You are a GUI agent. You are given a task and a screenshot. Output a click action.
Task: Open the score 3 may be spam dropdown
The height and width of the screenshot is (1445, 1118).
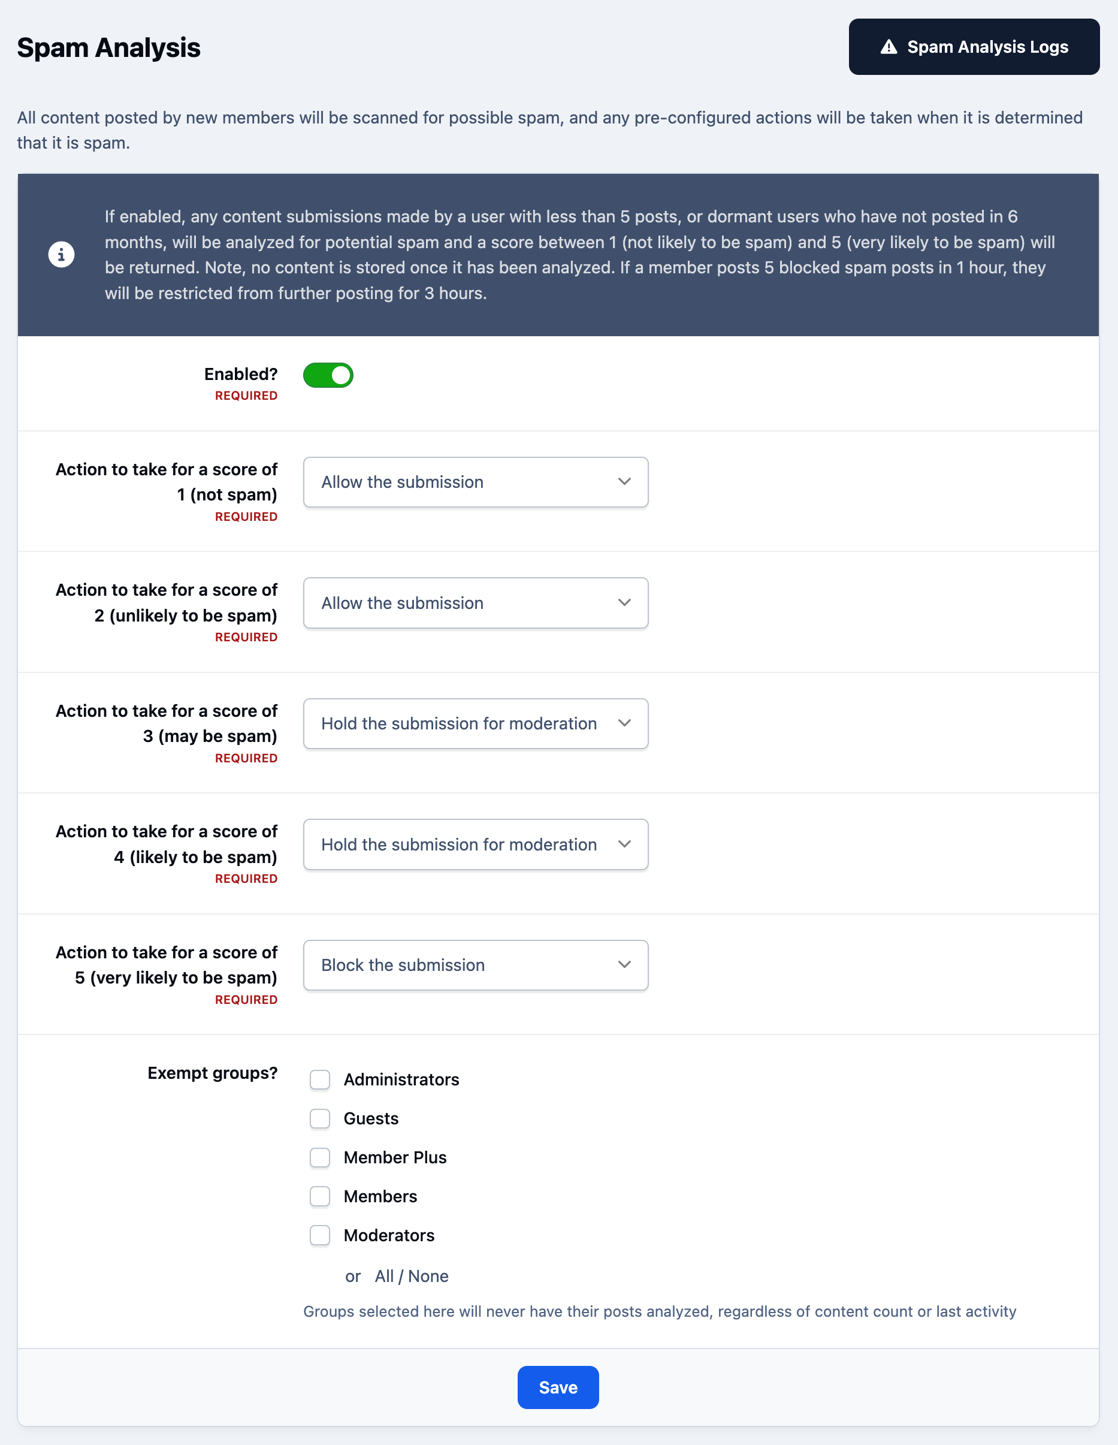pos(476,723)
